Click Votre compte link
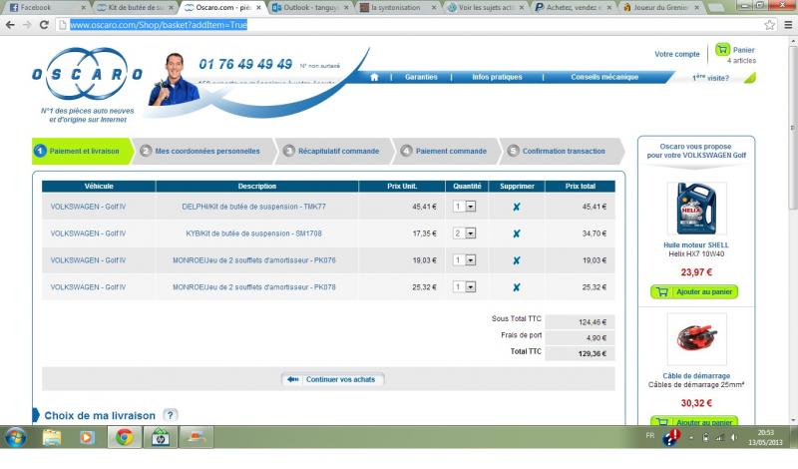 coord(677,54)
